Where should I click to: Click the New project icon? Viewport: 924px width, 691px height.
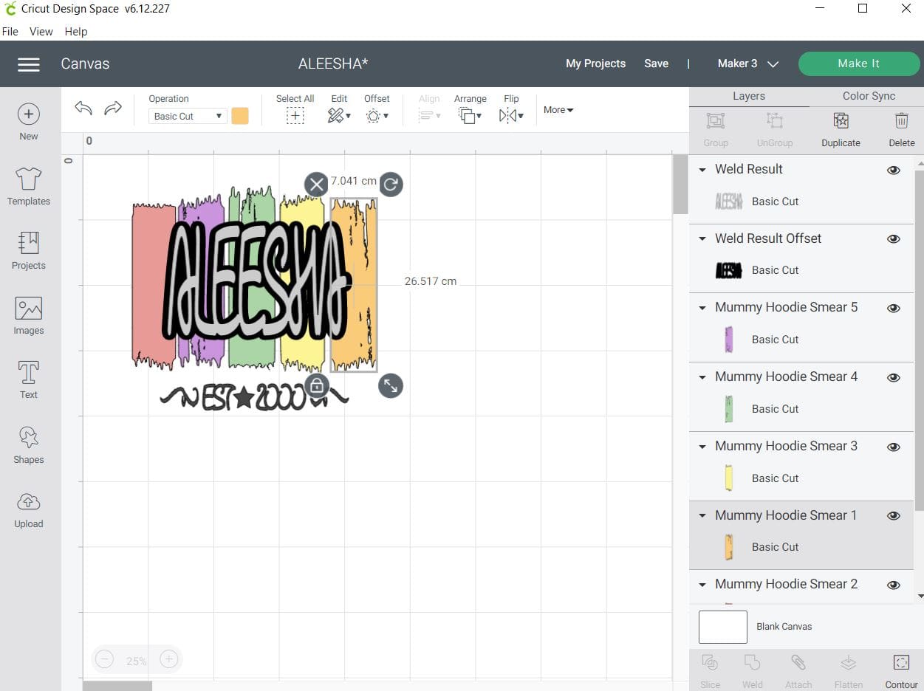[28, 114]
